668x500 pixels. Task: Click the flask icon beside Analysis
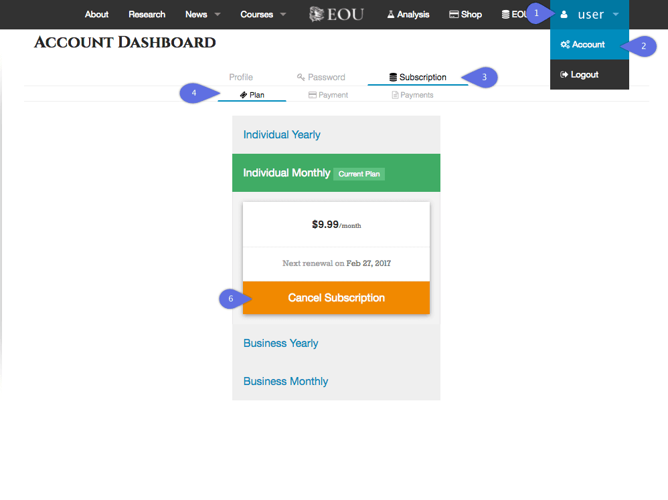click(x=391, y=15)
